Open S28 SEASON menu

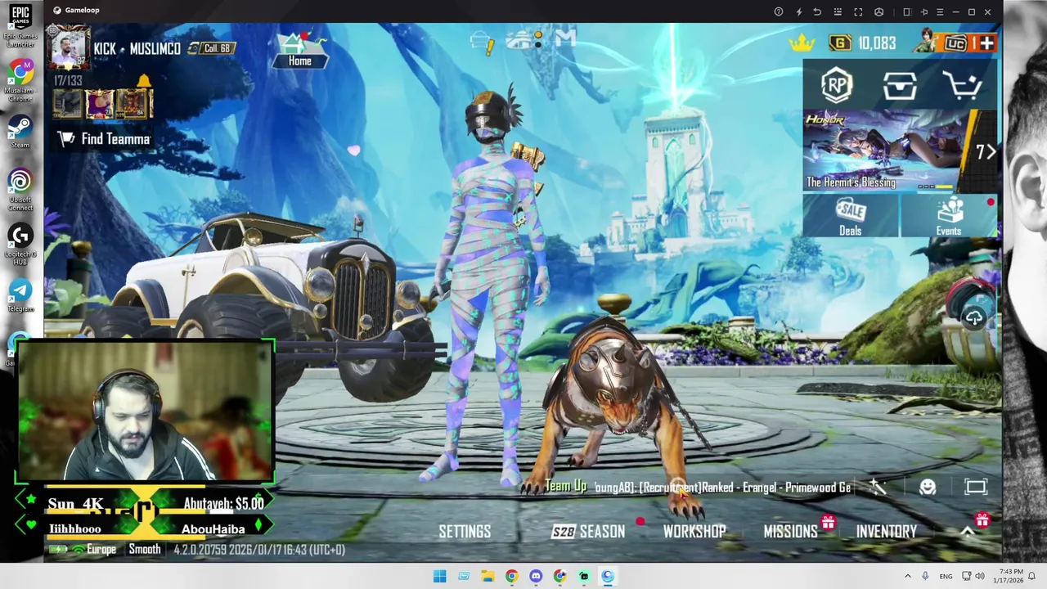(588, 532)
